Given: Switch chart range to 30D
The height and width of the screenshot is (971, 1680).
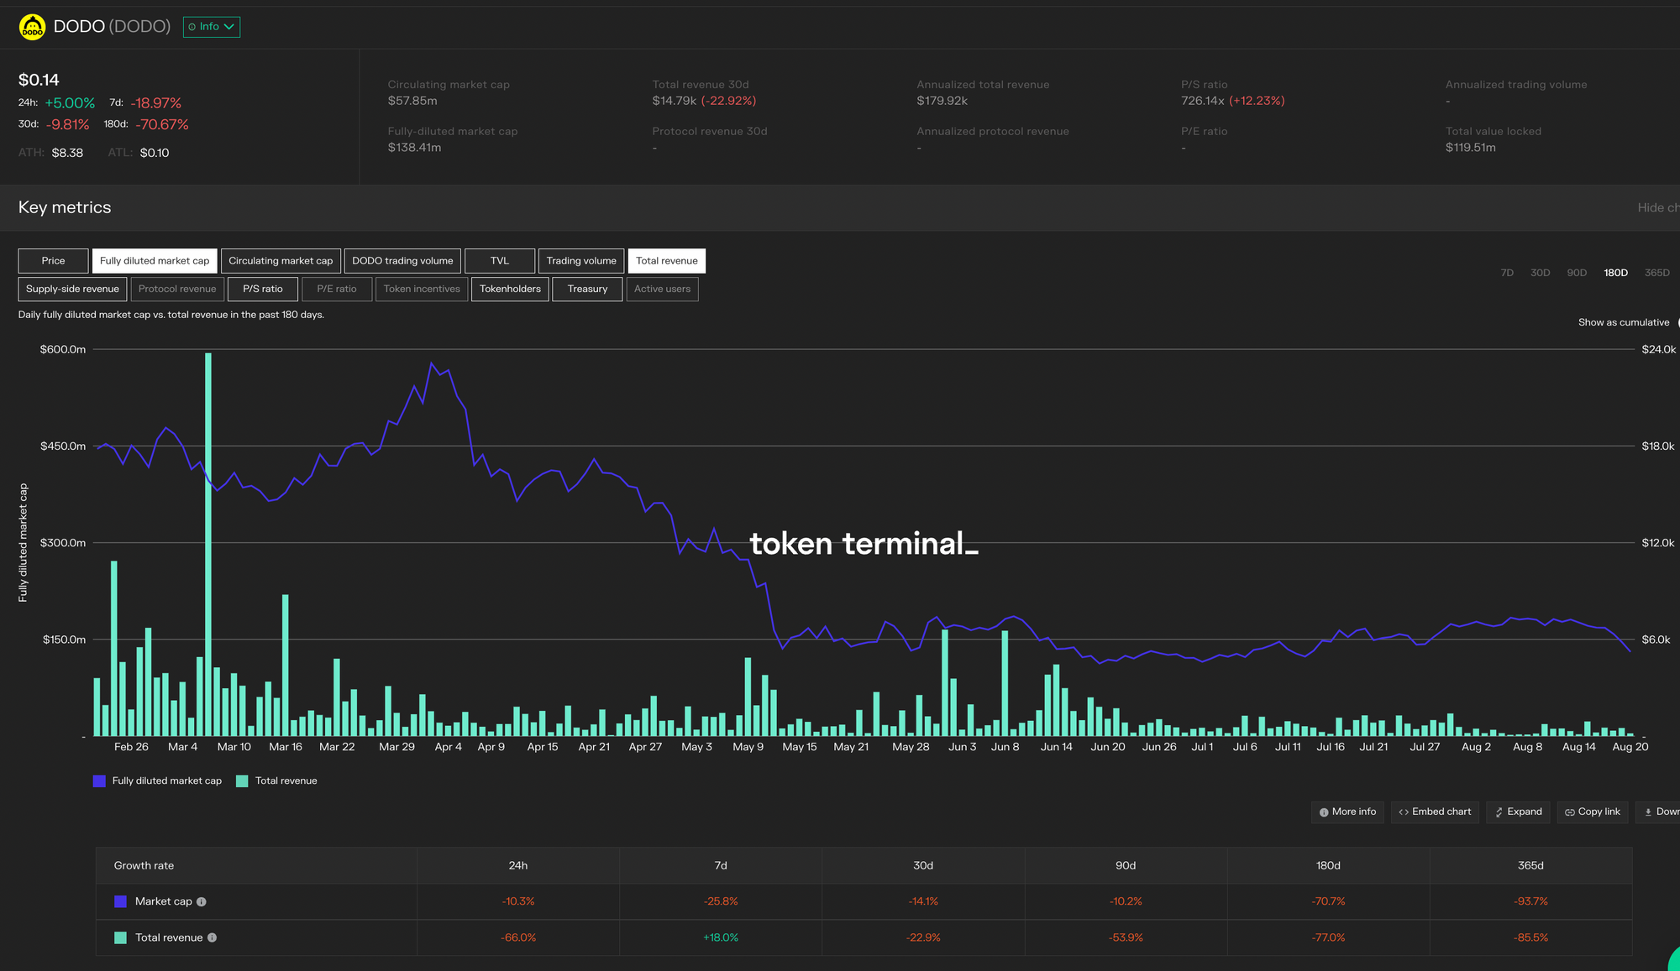Looking at the screenshot, I should click(1540, 273).
